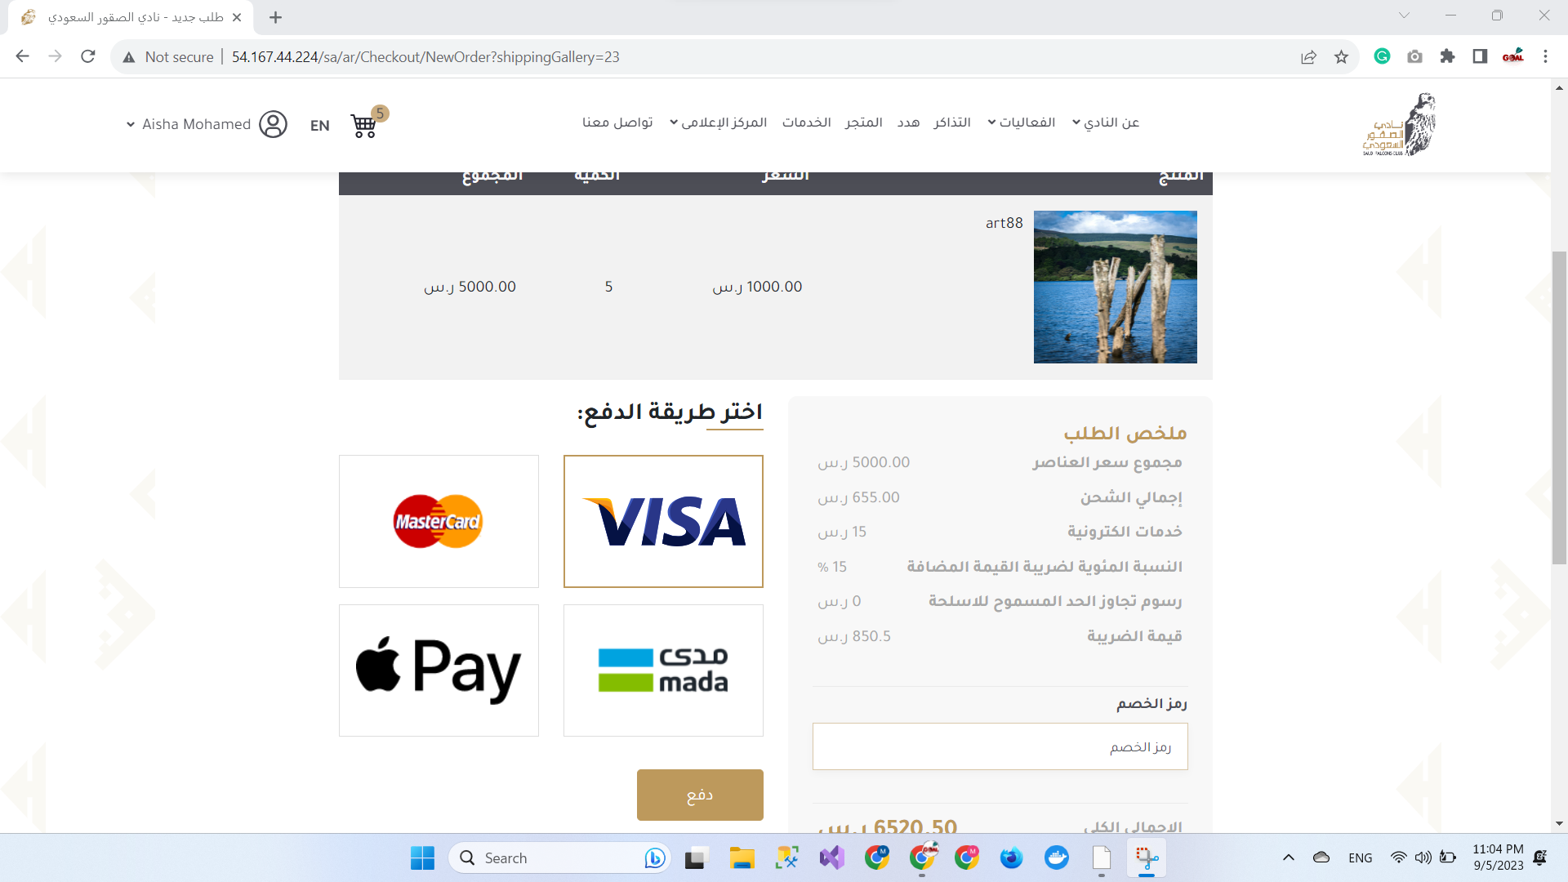The height and width of the screenshot is (882, 1568).
Task: Bookmark this page with star icon
Action: [1341, 57]
